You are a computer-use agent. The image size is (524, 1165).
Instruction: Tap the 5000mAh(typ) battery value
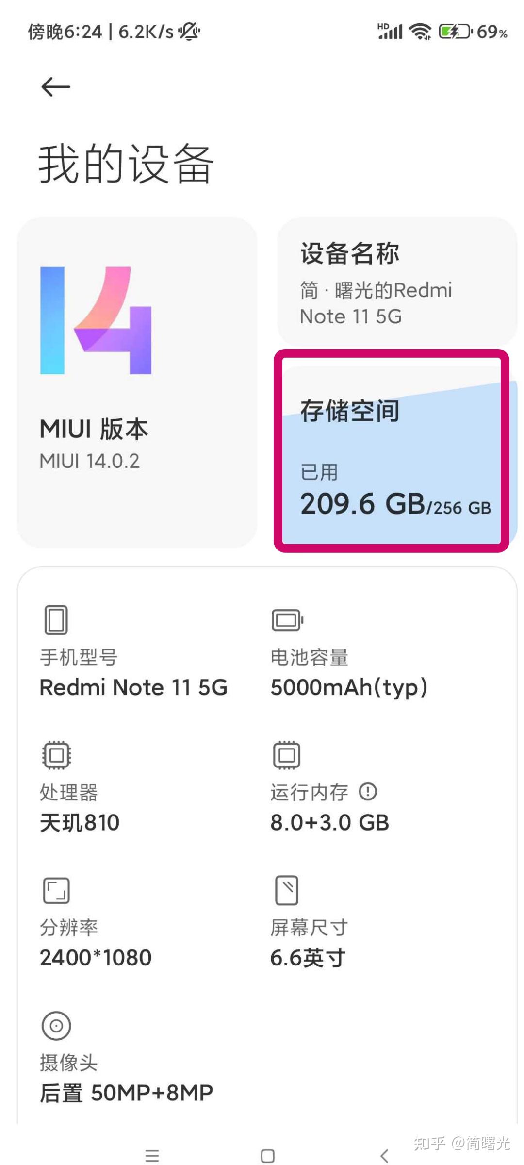pyautogui.click(x=349, y=687)
